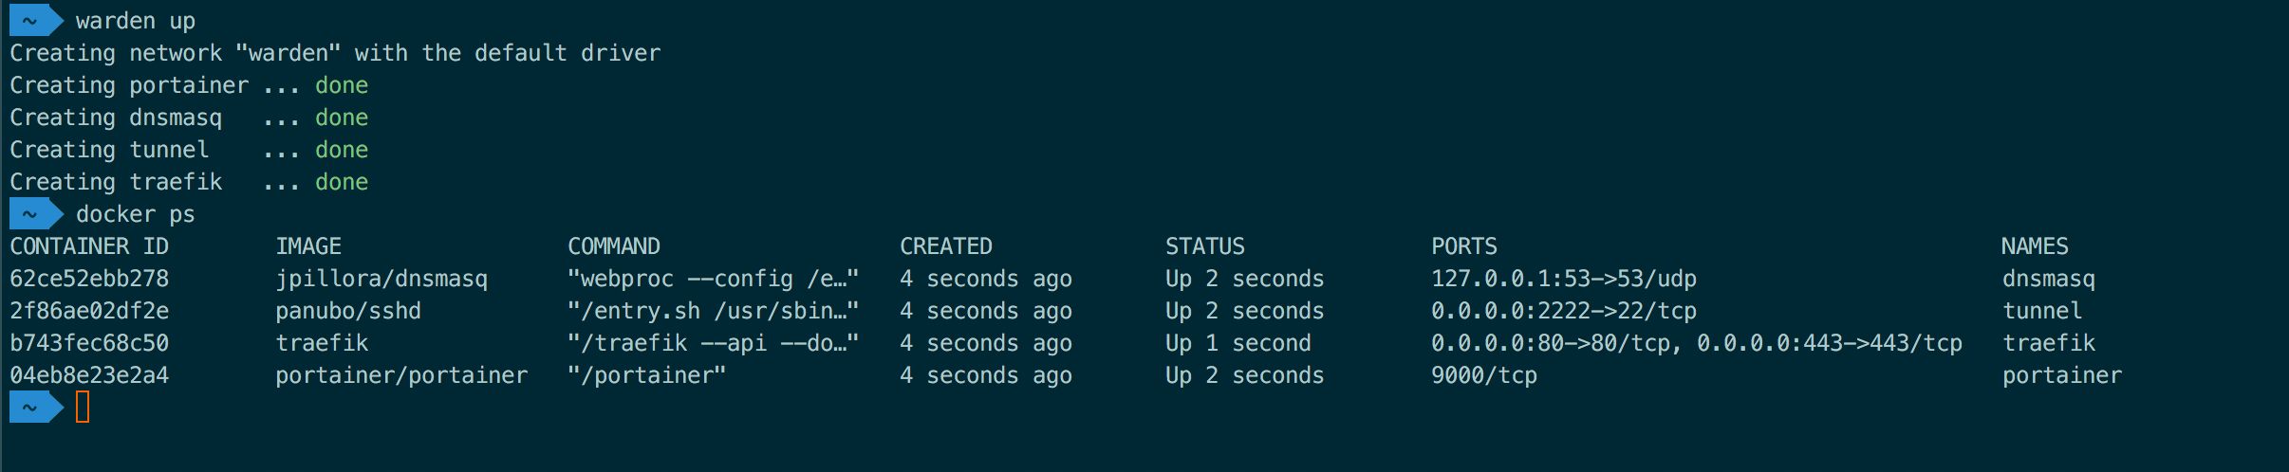
Task: Click the PORTS column header
Action: (1464, 246)
